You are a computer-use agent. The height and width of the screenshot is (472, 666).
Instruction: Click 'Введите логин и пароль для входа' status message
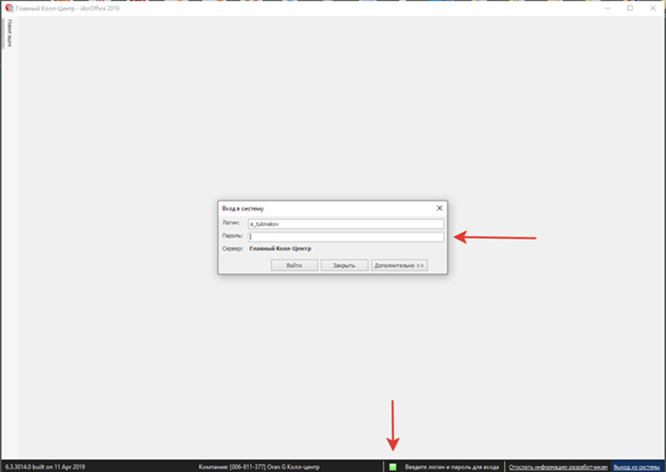click(x=452, y=467)
